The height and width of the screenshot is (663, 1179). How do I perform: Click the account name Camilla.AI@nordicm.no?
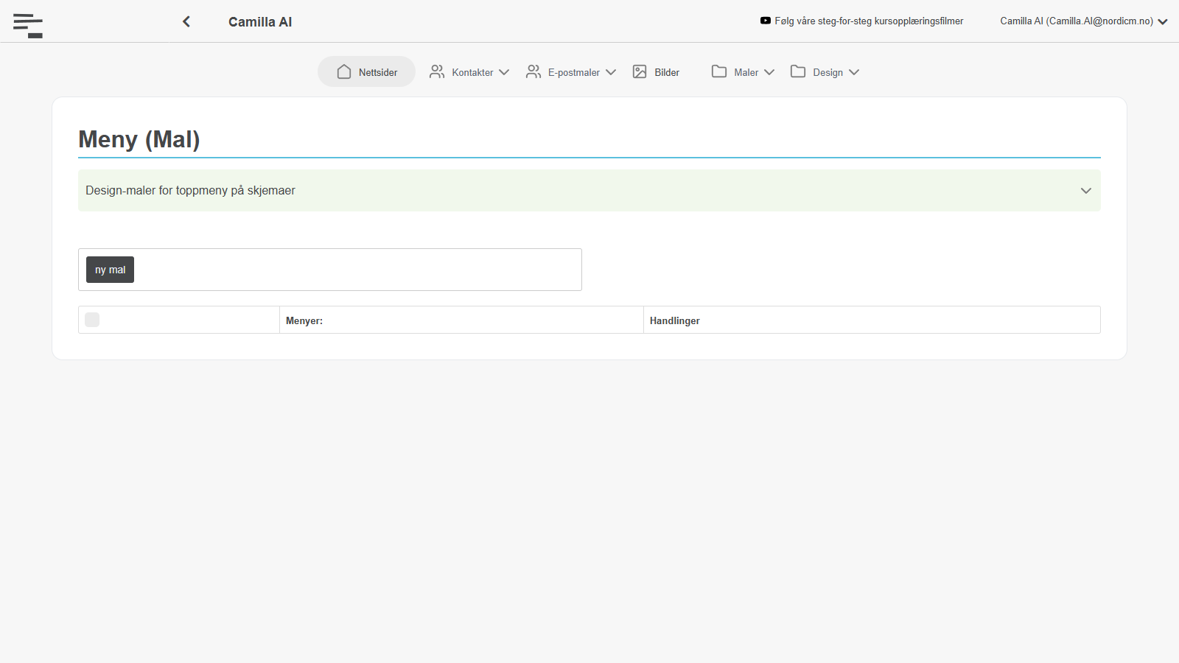(1077, 21)
